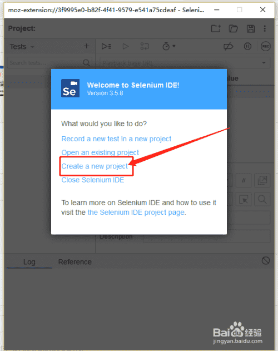Expand Playback base URL dropdown arrow
Screen dimensions: 278x351
pos(264,63)
